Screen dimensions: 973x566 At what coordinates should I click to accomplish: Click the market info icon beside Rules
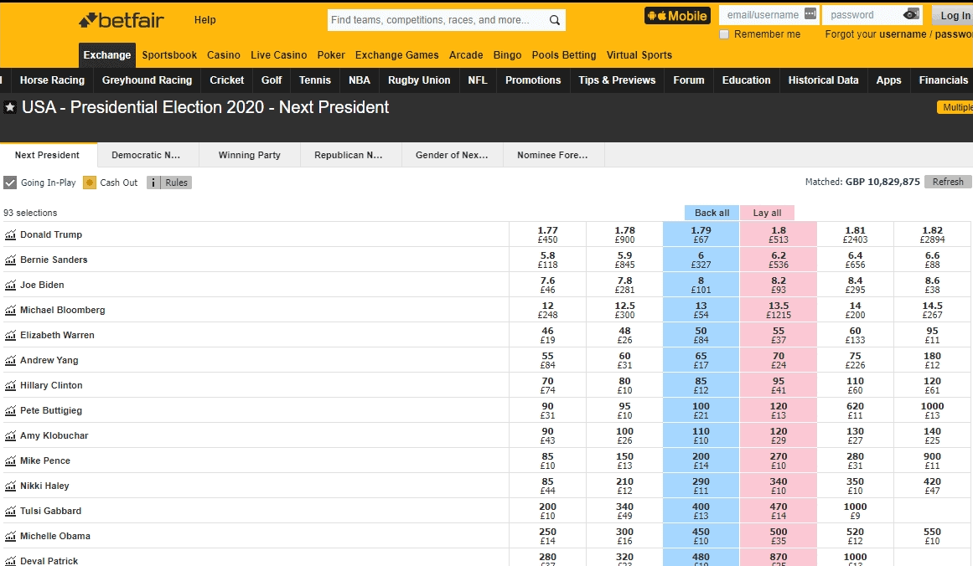pyautogui.click(x=153, y=183)
